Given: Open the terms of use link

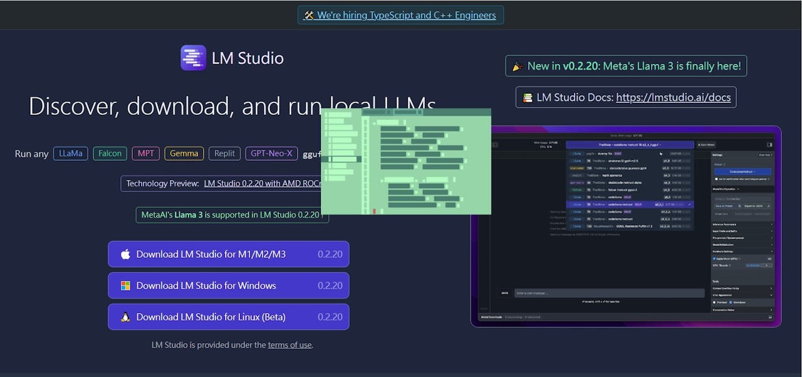Looking at the screenshot, I should click(x=289, y=344).
